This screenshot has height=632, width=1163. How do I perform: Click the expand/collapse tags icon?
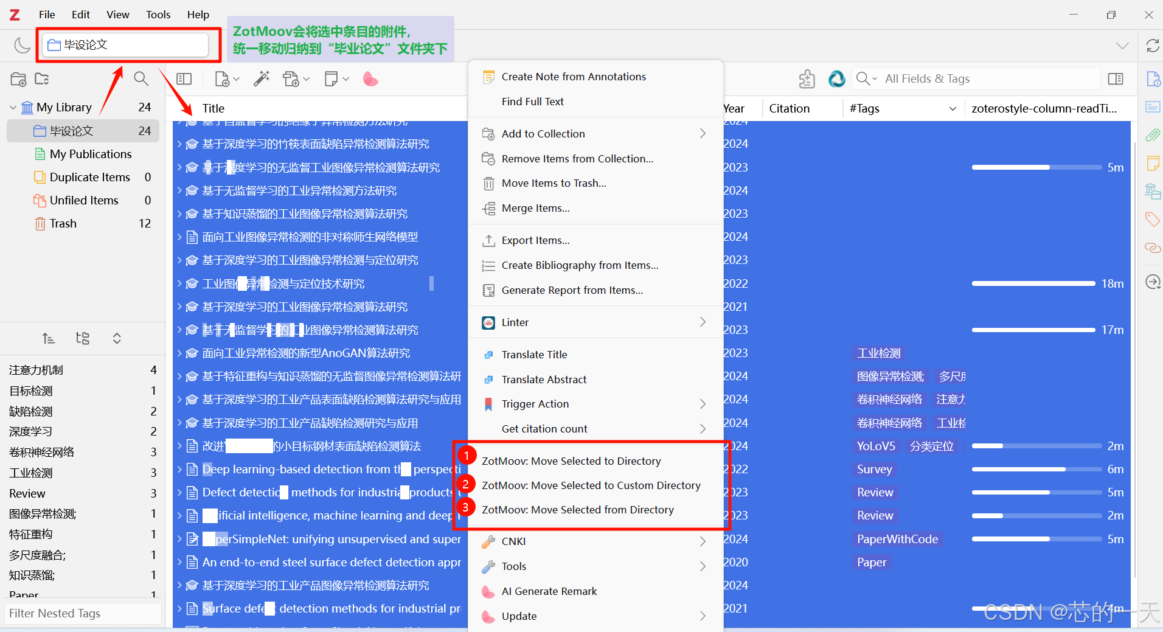pos(117,338)
